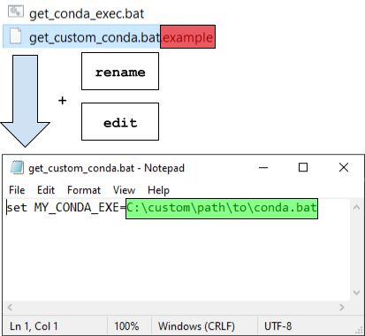The width and height of the screenshot is (365, 336).
Task: Select get_conda_exec.bat file icon
Action: [15, 11]
